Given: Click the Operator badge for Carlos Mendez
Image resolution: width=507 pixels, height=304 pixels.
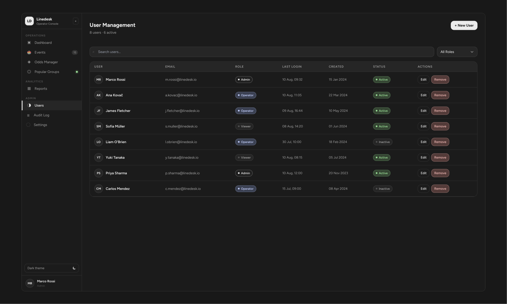Looking at the screenshot, I should click(246, 189).
